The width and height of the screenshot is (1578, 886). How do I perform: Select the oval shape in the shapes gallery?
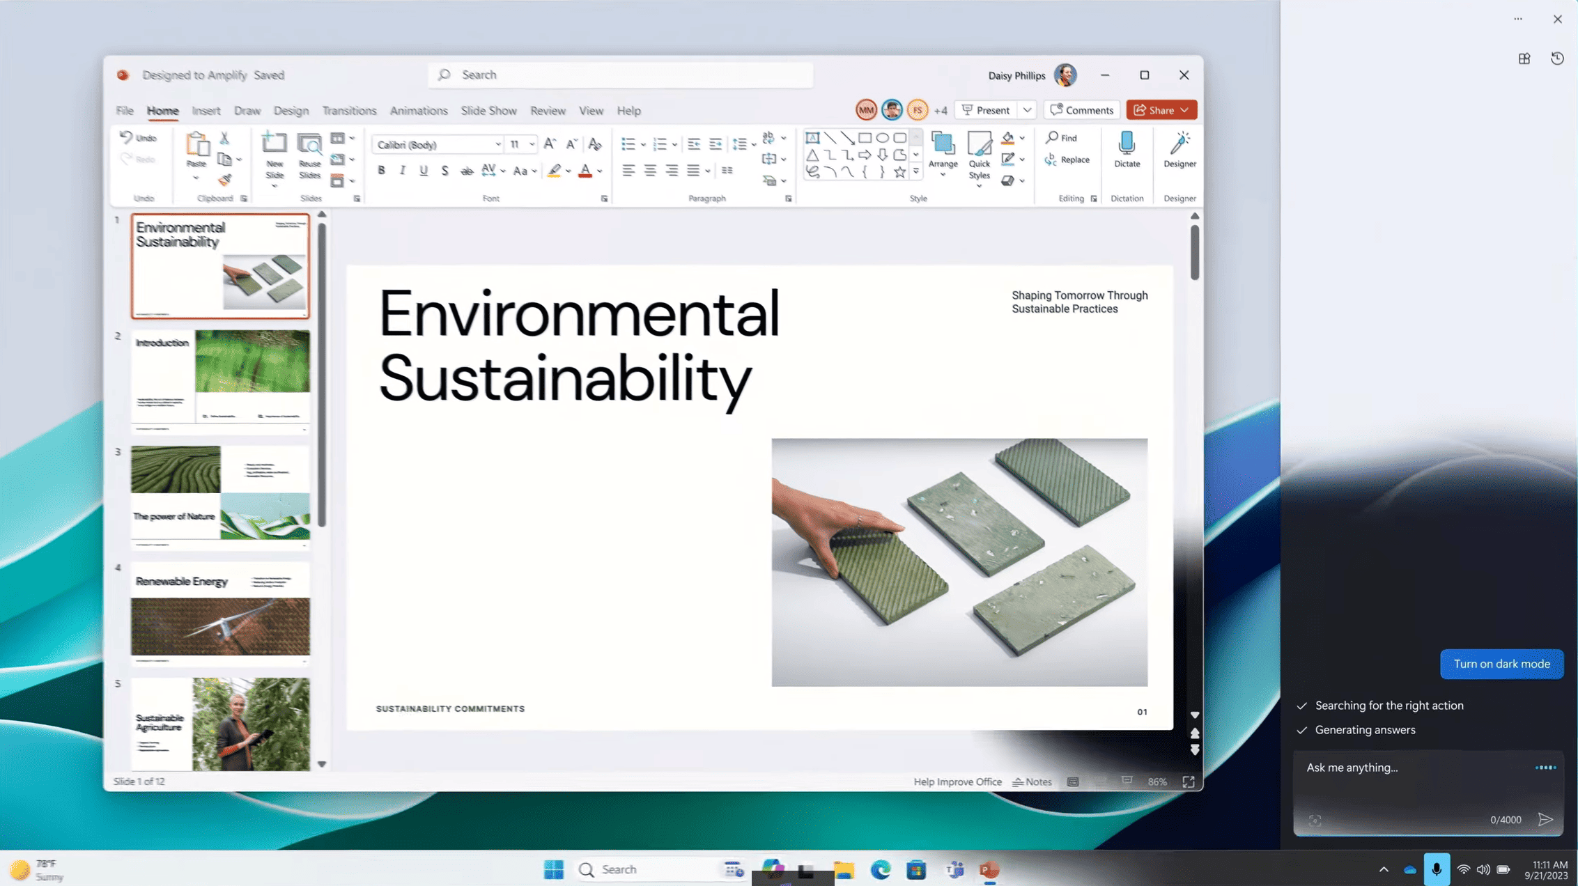[882, 138]
